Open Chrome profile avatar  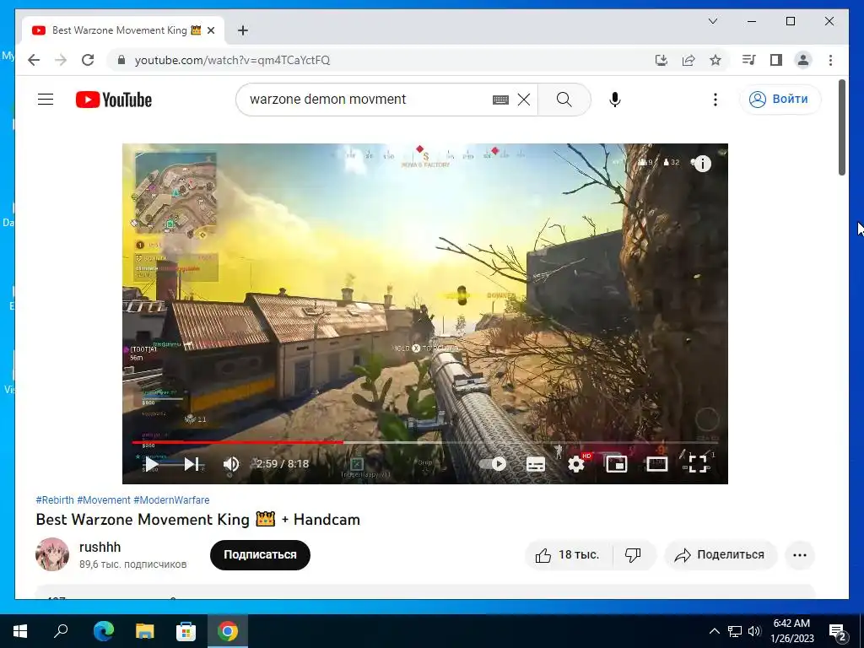(803, 60)
